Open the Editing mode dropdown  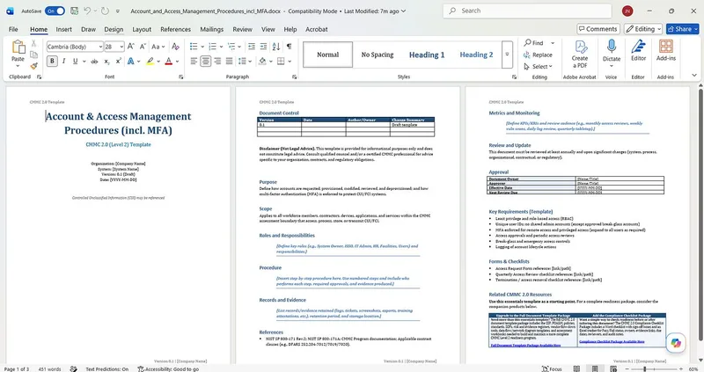point(643,29)
